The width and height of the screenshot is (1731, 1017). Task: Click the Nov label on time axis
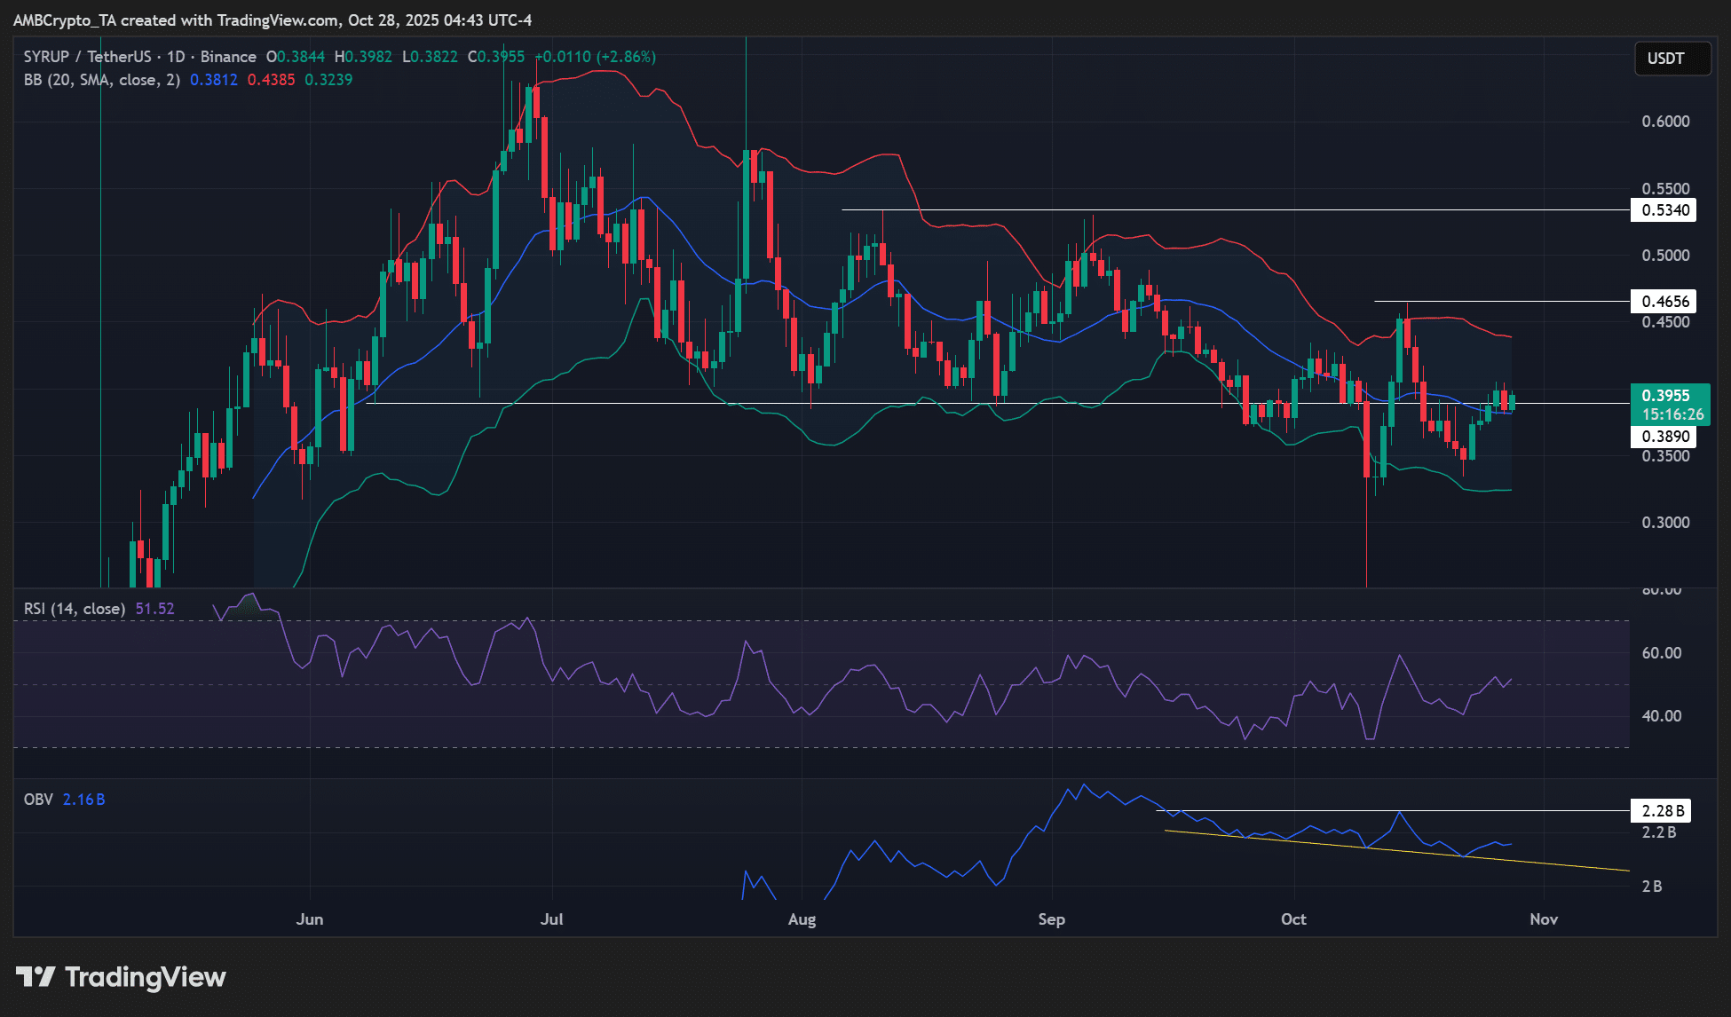(x=1544, y=919)
